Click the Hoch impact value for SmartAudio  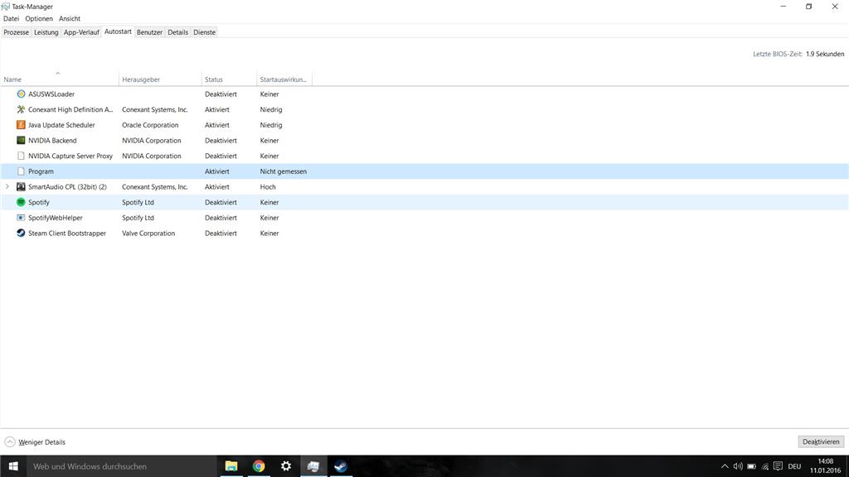pos(268,186)
